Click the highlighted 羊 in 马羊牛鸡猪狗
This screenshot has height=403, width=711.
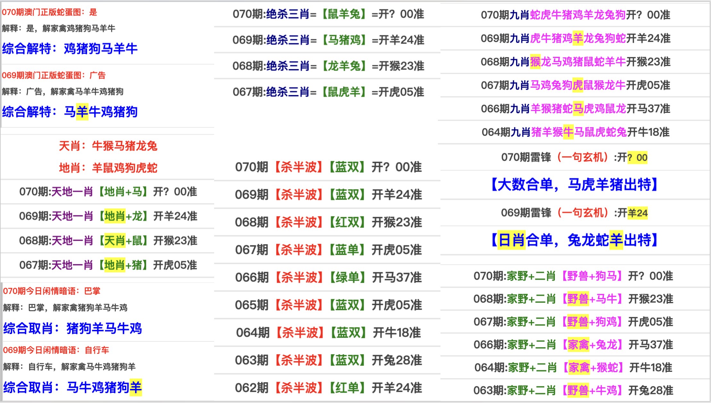coord(82,112)
